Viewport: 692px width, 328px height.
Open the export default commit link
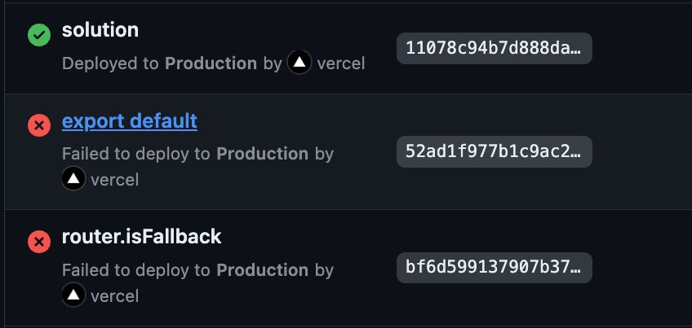[130, 120]
